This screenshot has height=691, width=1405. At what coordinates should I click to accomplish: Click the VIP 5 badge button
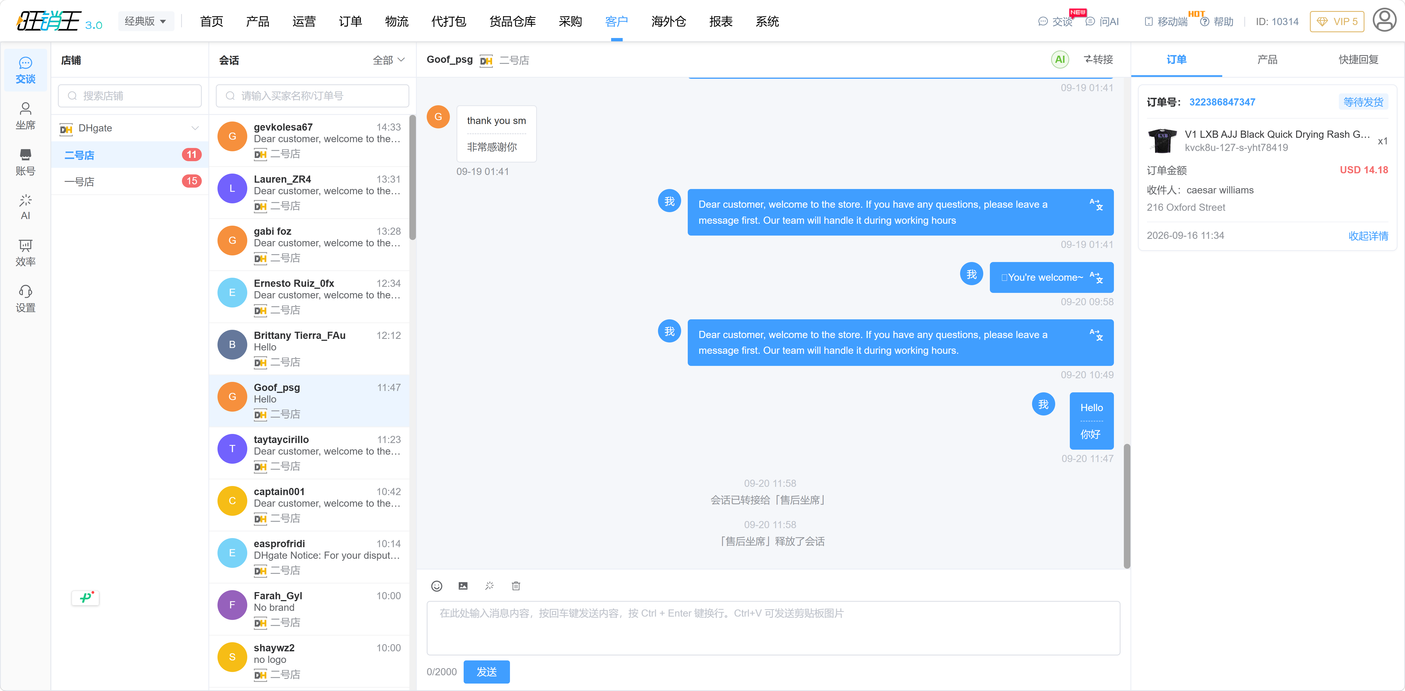tap(1336, 21)
